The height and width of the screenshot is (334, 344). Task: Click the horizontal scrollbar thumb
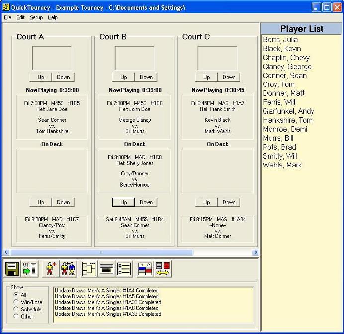(102, 252)
